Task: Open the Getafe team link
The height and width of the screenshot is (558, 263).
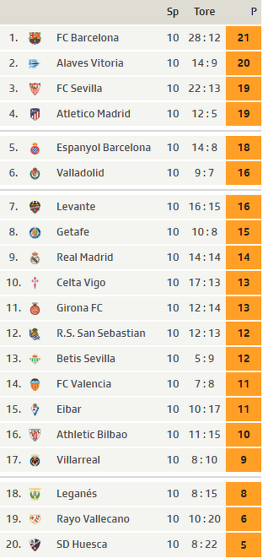Action: [x=73, y=232]
